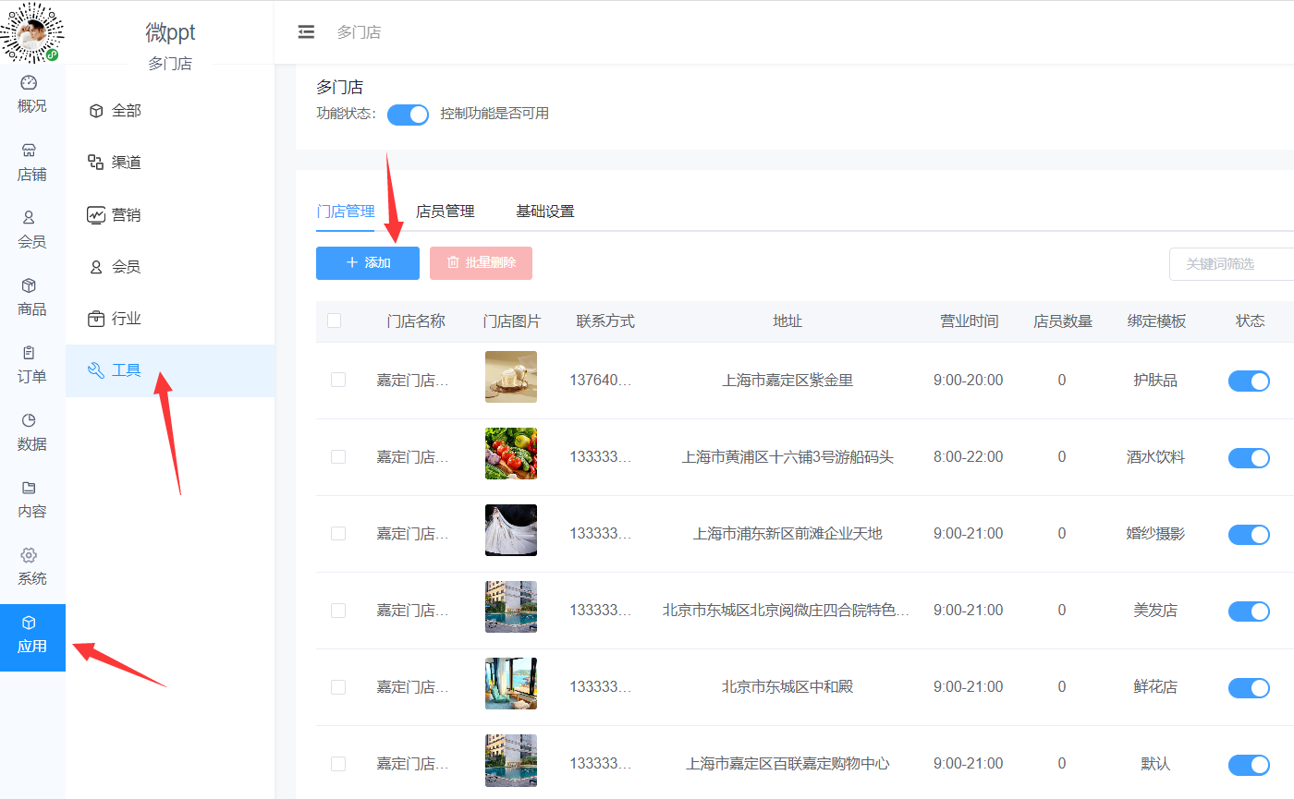Click the briefcase icon beside 行业
Image resolution: width=1294 pixels, height=799 pixels.
pos(96,319)
